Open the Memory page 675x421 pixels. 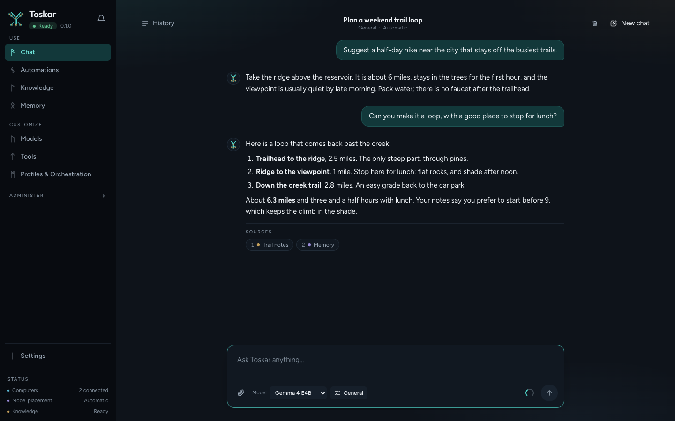point(58,106)
